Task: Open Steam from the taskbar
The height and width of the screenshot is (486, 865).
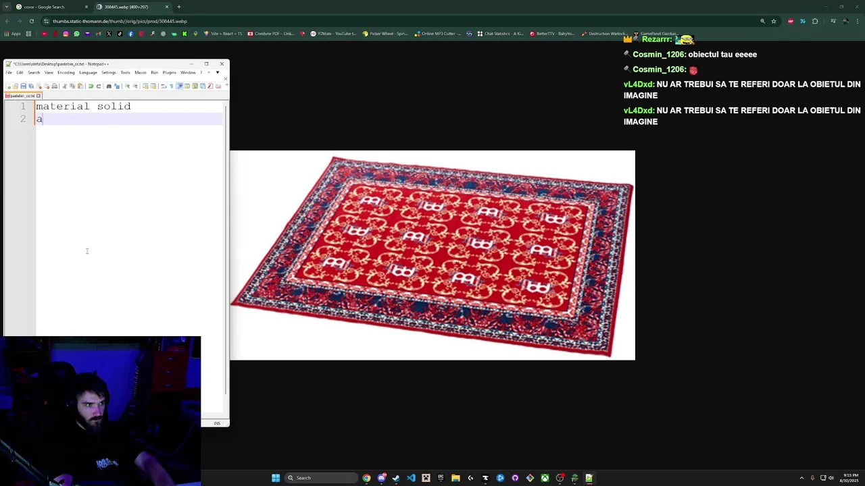Action: (x=396, y=478)
